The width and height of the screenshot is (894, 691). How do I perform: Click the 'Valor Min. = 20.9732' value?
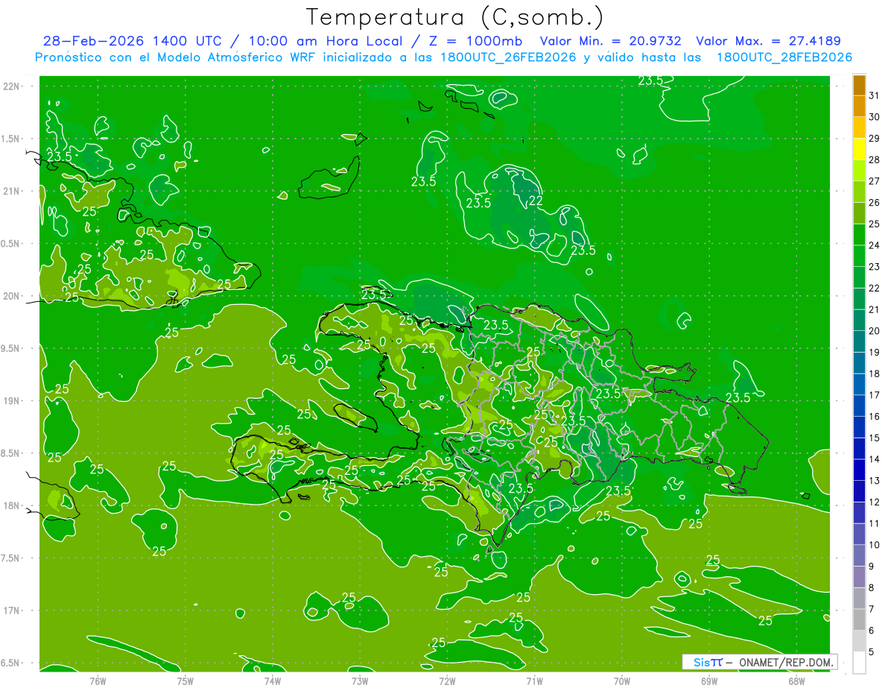pyautogui.click(x=610, y=41)
